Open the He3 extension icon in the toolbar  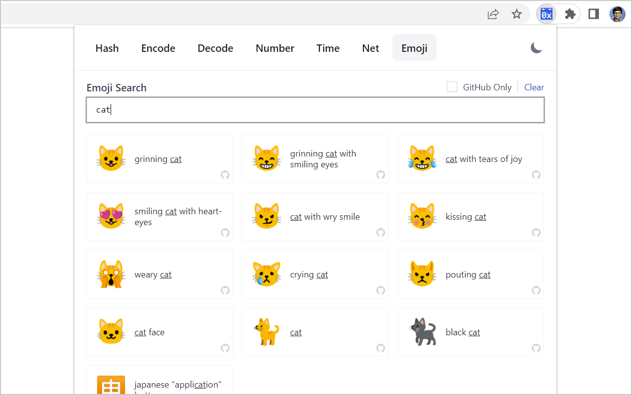click(546, 14)
